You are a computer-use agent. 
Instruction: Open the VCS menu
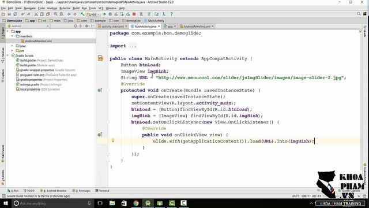click(101, 8)
